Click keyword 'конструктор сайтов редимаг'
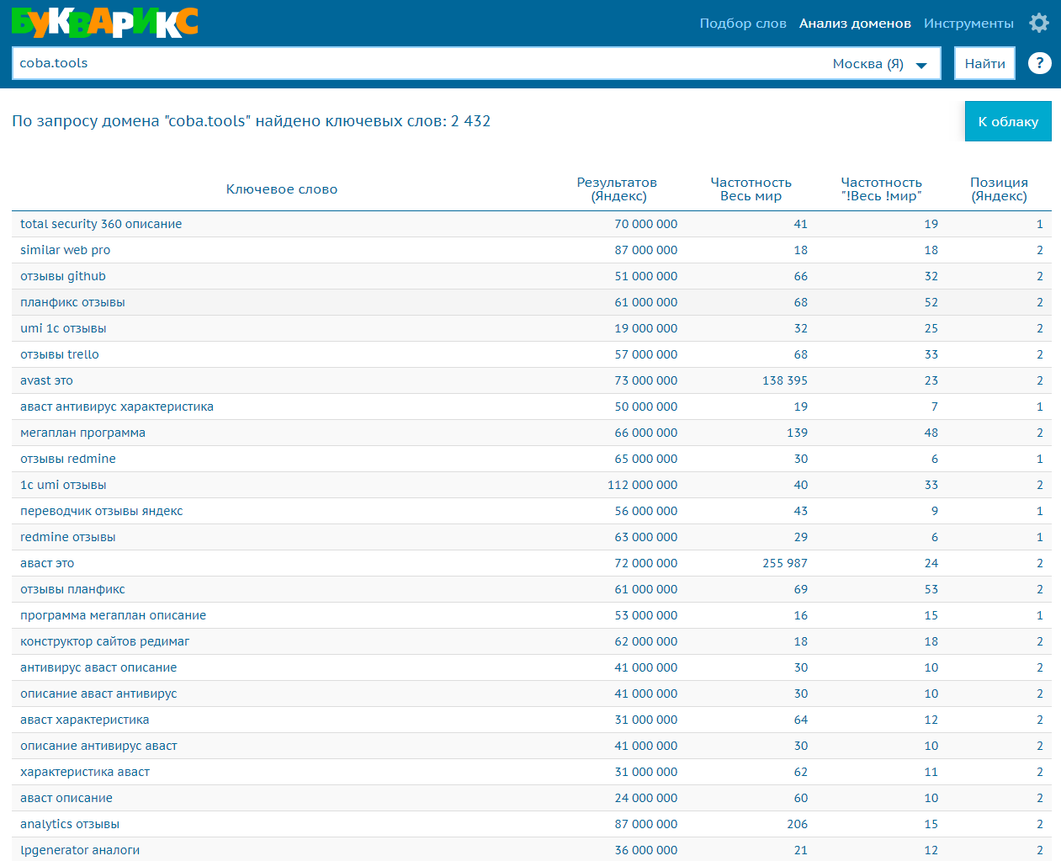The width and height of the screenshot is (1061, 861). point(104,641)
